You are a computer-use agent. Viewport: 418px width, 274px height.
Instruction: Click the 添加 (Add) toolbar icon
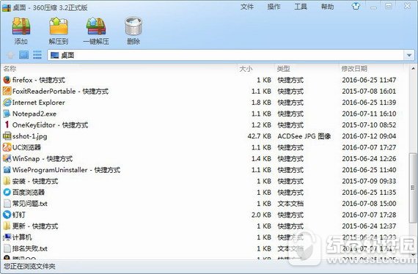point(21,26)
